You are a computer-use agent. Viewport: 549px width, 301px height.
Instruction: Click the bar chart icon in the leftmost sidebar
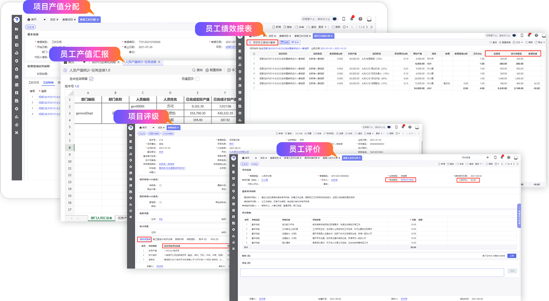[17, 117]
